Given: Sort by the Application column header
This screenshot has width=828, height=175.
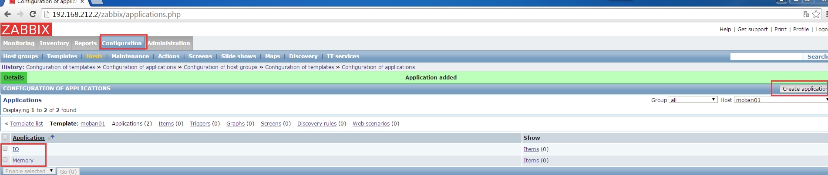Looking at the screenshot, I should click(29, 138).
